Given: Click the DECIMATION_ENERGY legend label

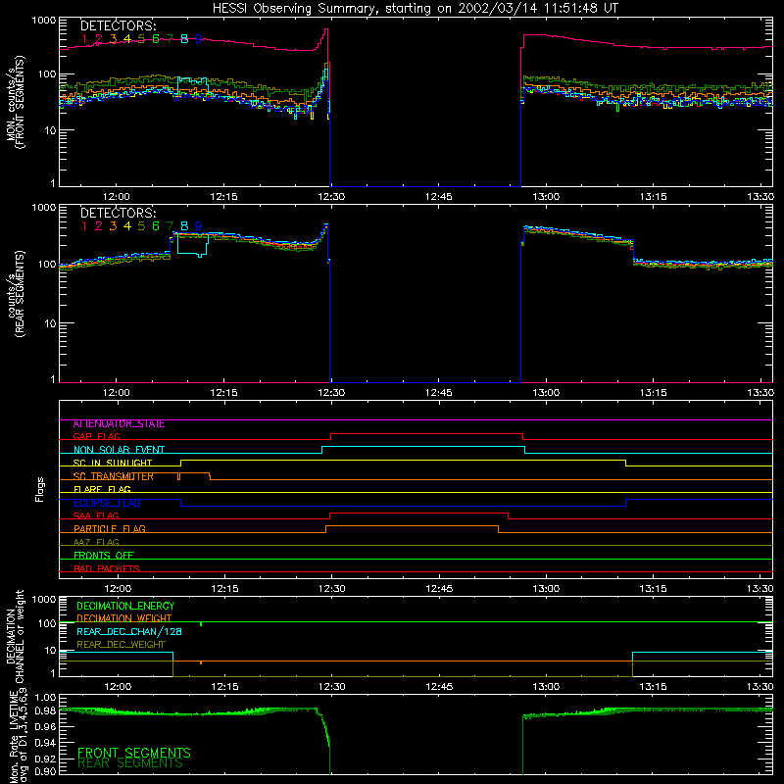Looking at the screenshot, I should (x=125, y=606).
